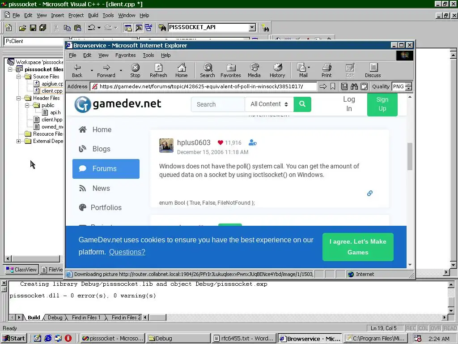Collapse the public folder node
The width and height of the screenshot is (458, 344).
pos(27,105)
